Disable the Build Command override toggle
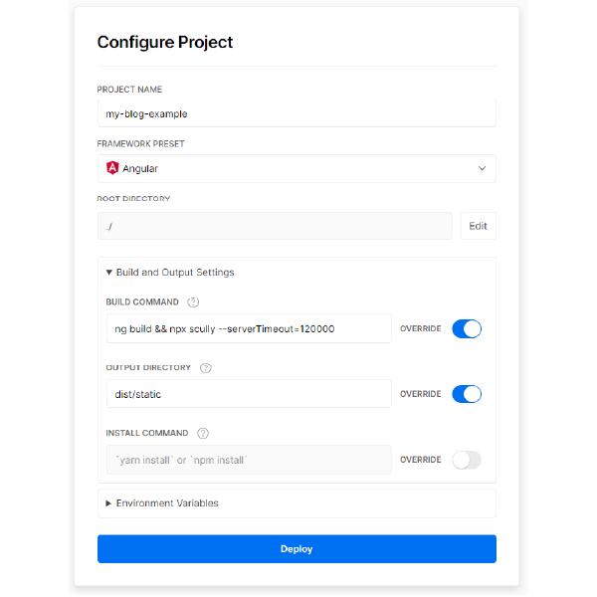 click(x=467, y=328)
